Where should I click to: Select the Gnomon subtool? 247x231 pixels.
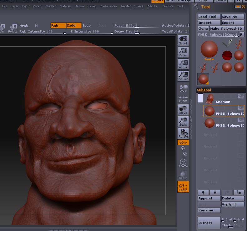point(224,99)
